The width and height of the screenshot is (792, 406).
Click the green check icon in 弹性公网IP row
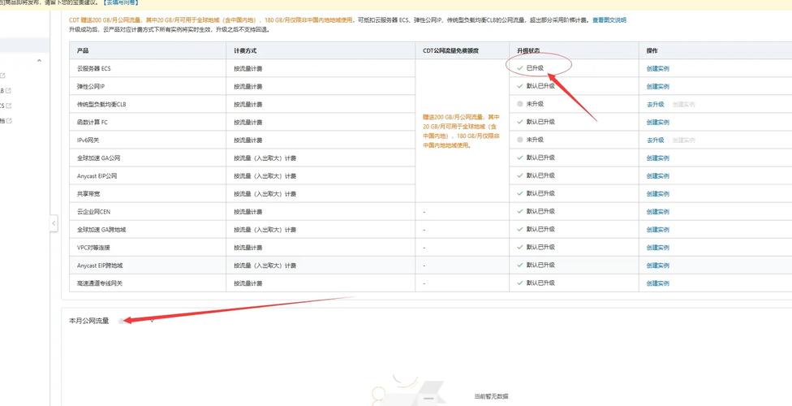coord(519,86)
